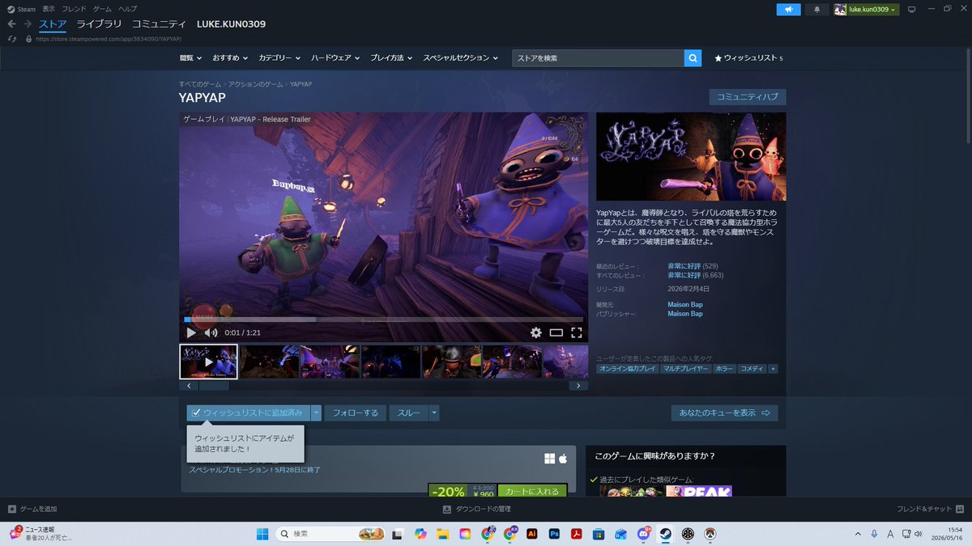
Task: Open the ヘルプ menu
Action: click(x=128, y=9)
